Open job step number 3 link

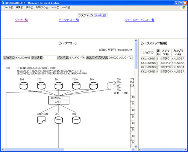pos(158,67)
